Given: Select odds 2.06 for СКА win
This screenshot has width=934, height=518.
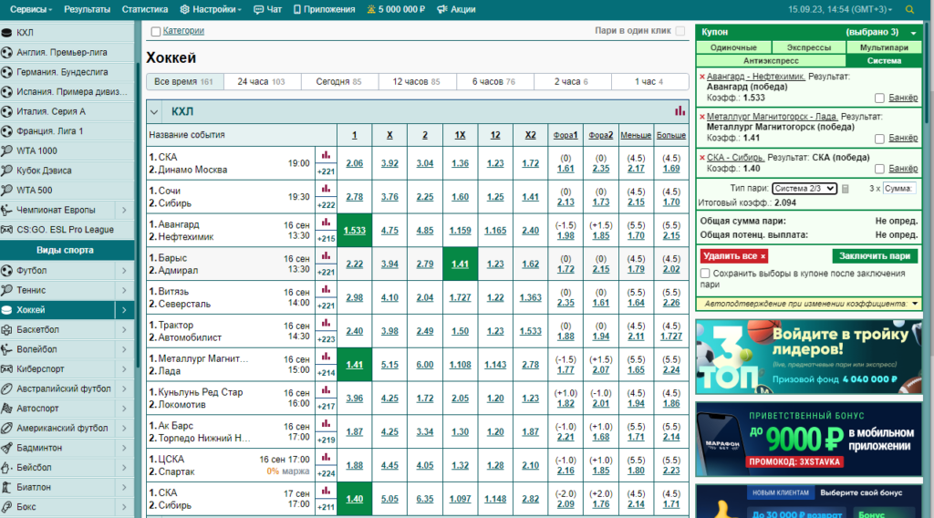Looking at the screenshot, I should click(355, 163).
